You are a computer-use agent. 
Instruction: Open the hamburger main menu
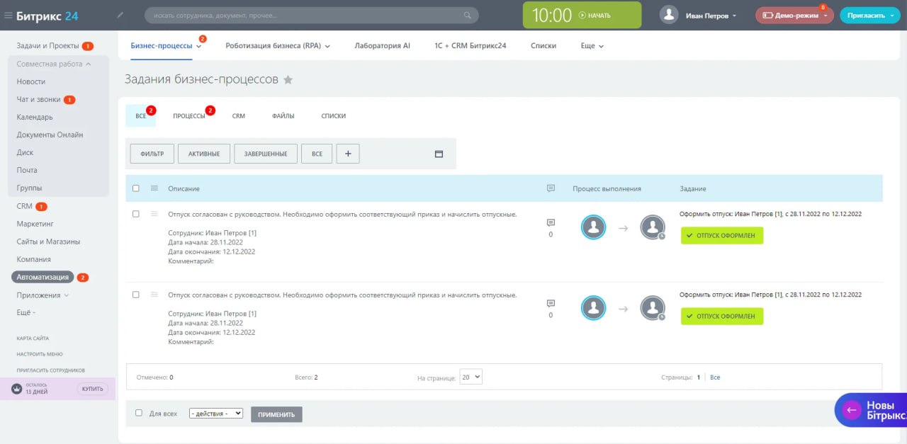click(x=9, y=16)
